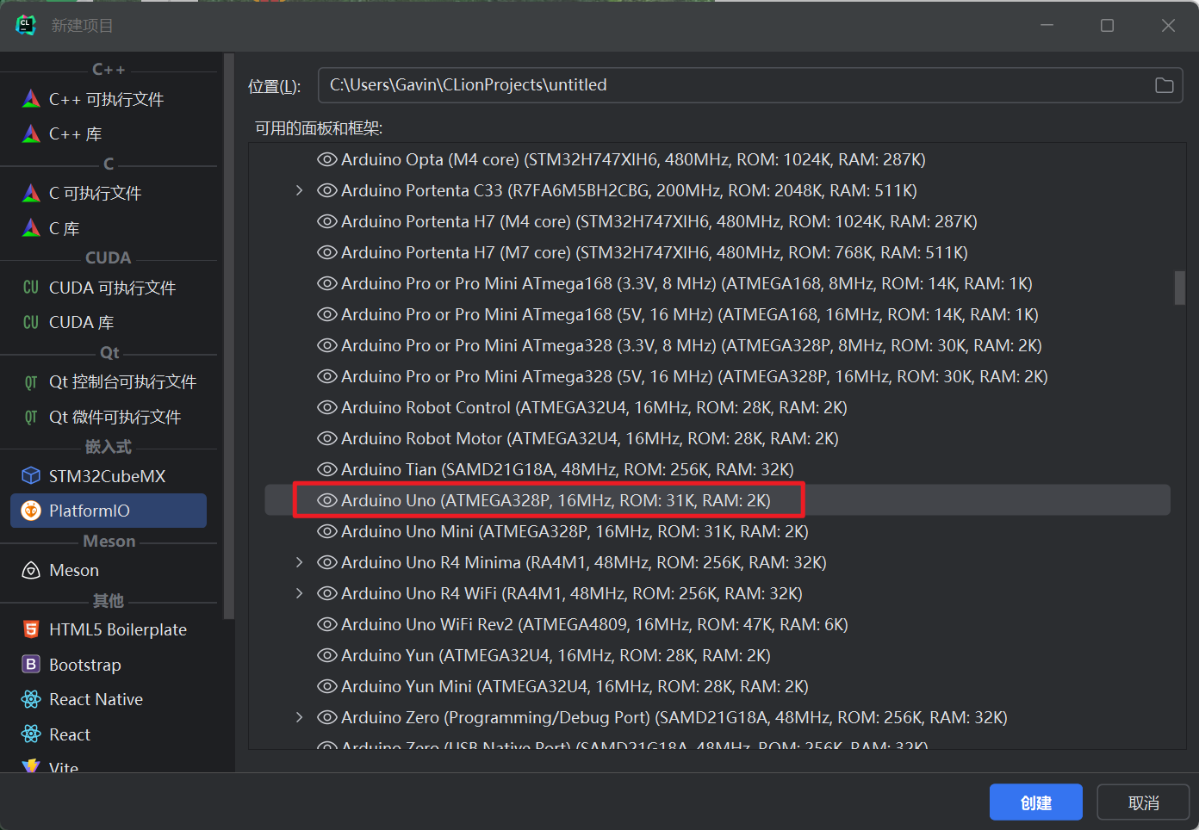Click the project type sidebar scrollbar
Screen dimensions: 1199x830
(x=228, y=336)
